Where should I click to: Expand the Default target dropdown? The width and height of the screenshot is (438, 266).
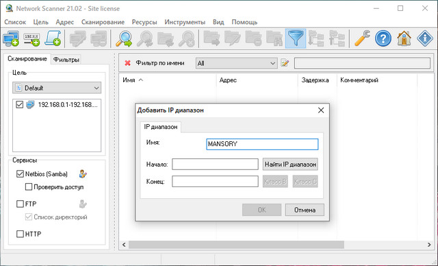[x=57, y=88]
